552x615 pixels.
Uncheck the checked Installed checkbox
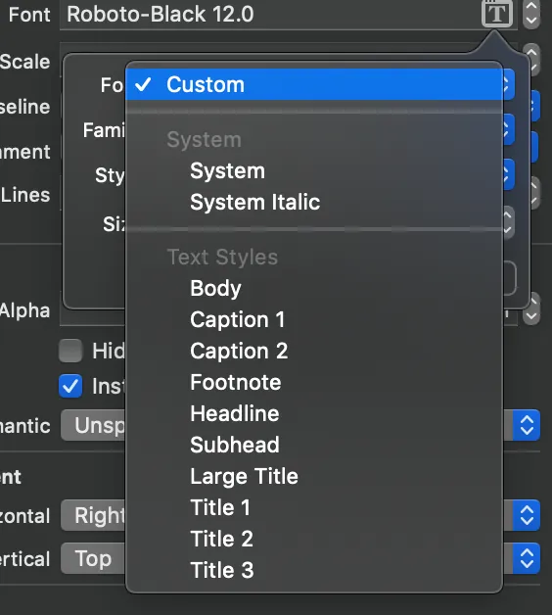[70, 386]
